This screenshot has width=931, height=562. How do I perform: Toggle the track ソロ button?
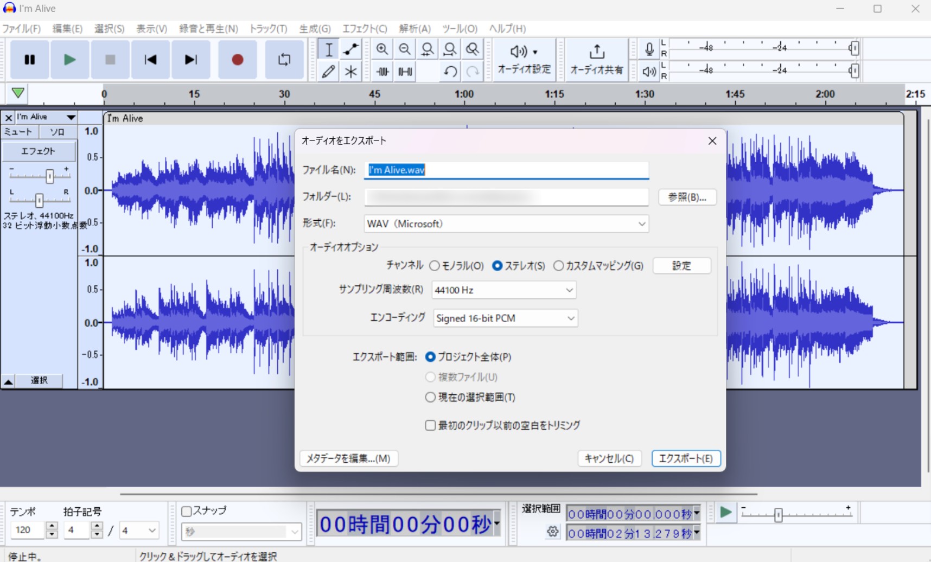pyautogui.click(x=58, y=132)
